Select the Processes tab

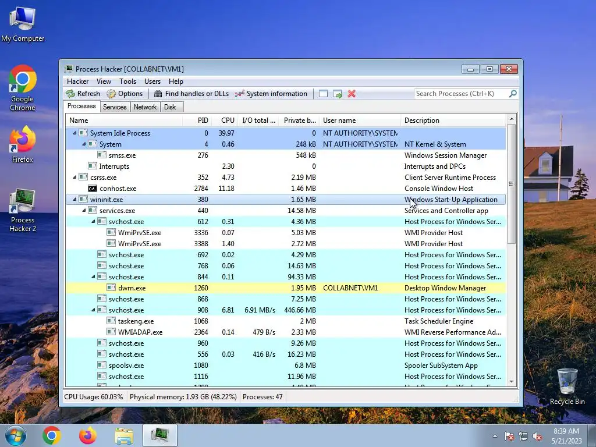(81, 106)
